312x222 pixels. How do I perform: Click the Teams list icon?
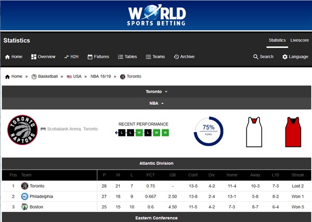[148, 57]
